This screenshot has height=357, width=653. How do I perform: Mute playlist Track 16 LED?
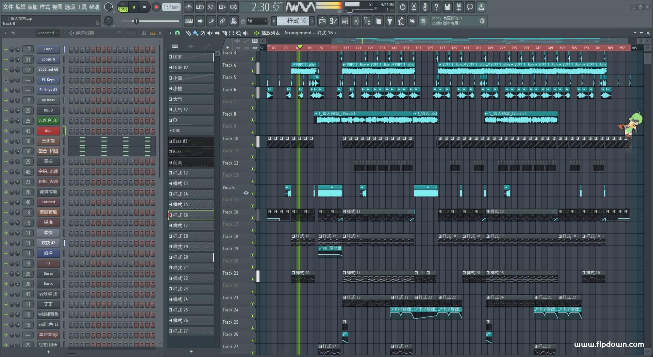pyautogui.click(x=252, y=218)
